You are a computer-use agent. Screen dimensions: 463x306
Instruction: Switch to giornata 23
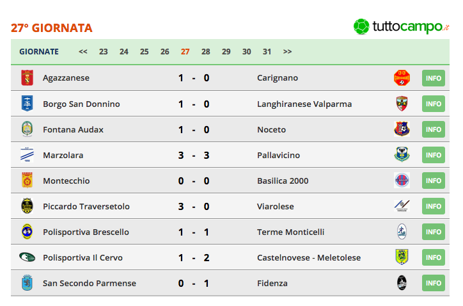(x=104, y=52)
